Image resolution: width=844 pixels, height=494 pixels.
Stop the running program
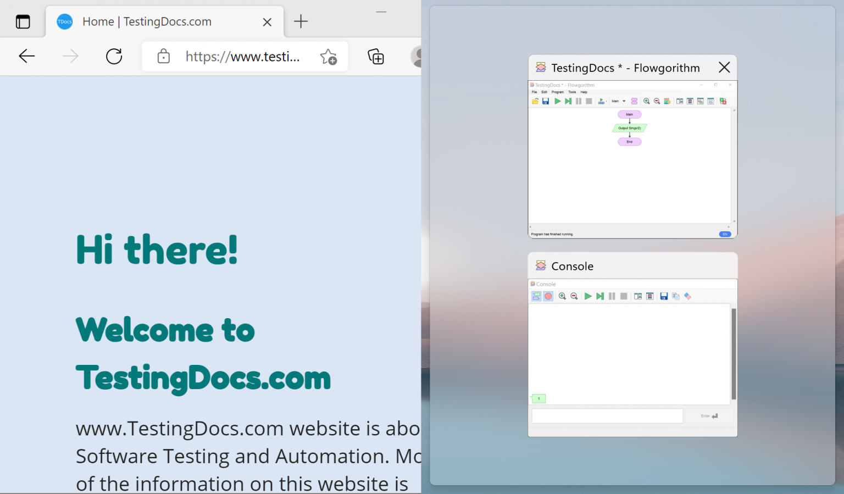pyautogui.click(x=588, y=101)
